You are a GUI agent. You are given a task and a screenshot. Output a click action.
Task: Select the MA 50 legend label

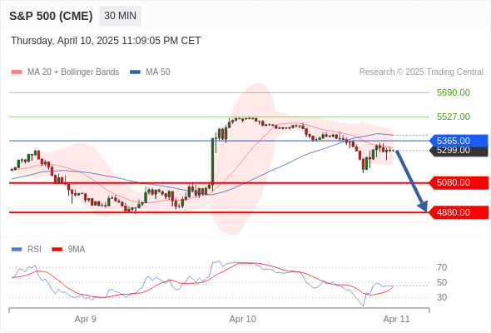tap(158, 72)
